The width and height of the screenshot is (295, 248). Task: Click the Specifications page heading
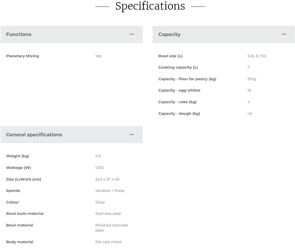point(150,6)
